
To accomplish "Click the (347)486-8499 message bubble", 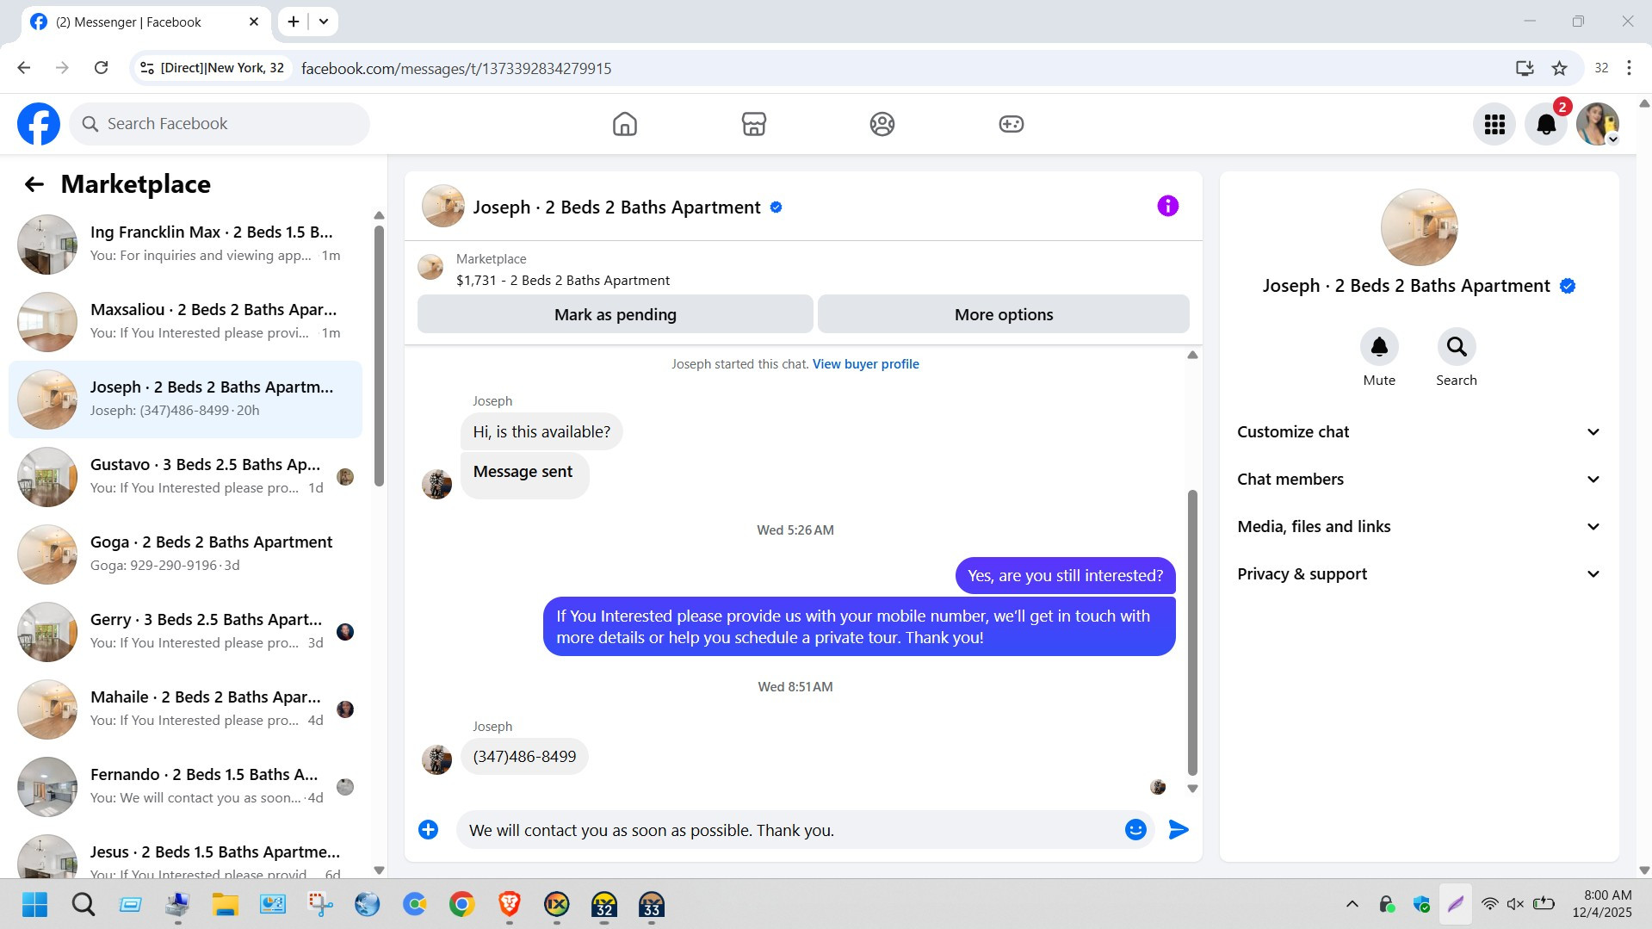I will coord(524,757).
